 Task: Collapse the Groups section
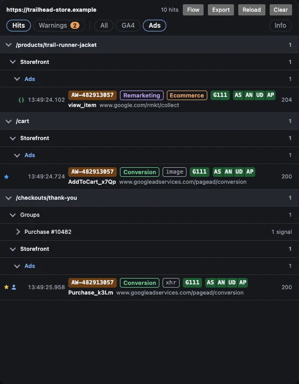pos(13,215)
